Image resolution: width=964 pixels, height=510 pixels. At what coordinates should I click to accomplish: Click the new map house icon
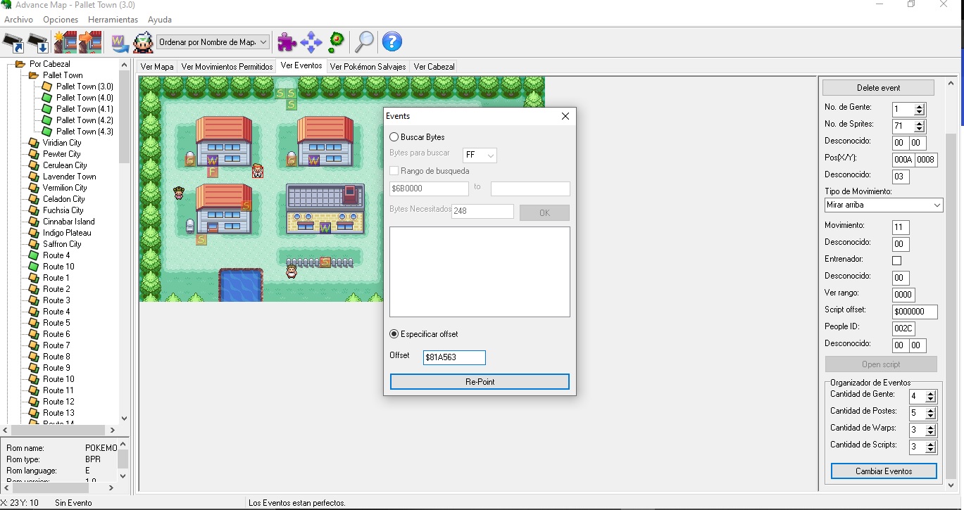pos(65,42)
